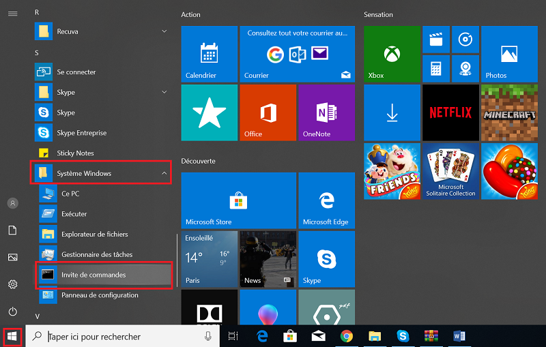The height and width of the screenshot is (347, 546).
Task: Open the Camera webcam tile
Action: [x=465, y=68]
